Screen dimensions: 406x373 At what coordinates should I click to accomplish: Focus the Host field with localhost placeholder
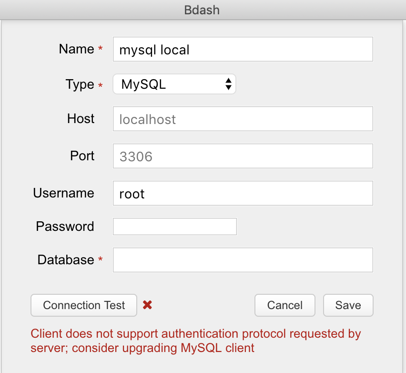pos(243,119)
